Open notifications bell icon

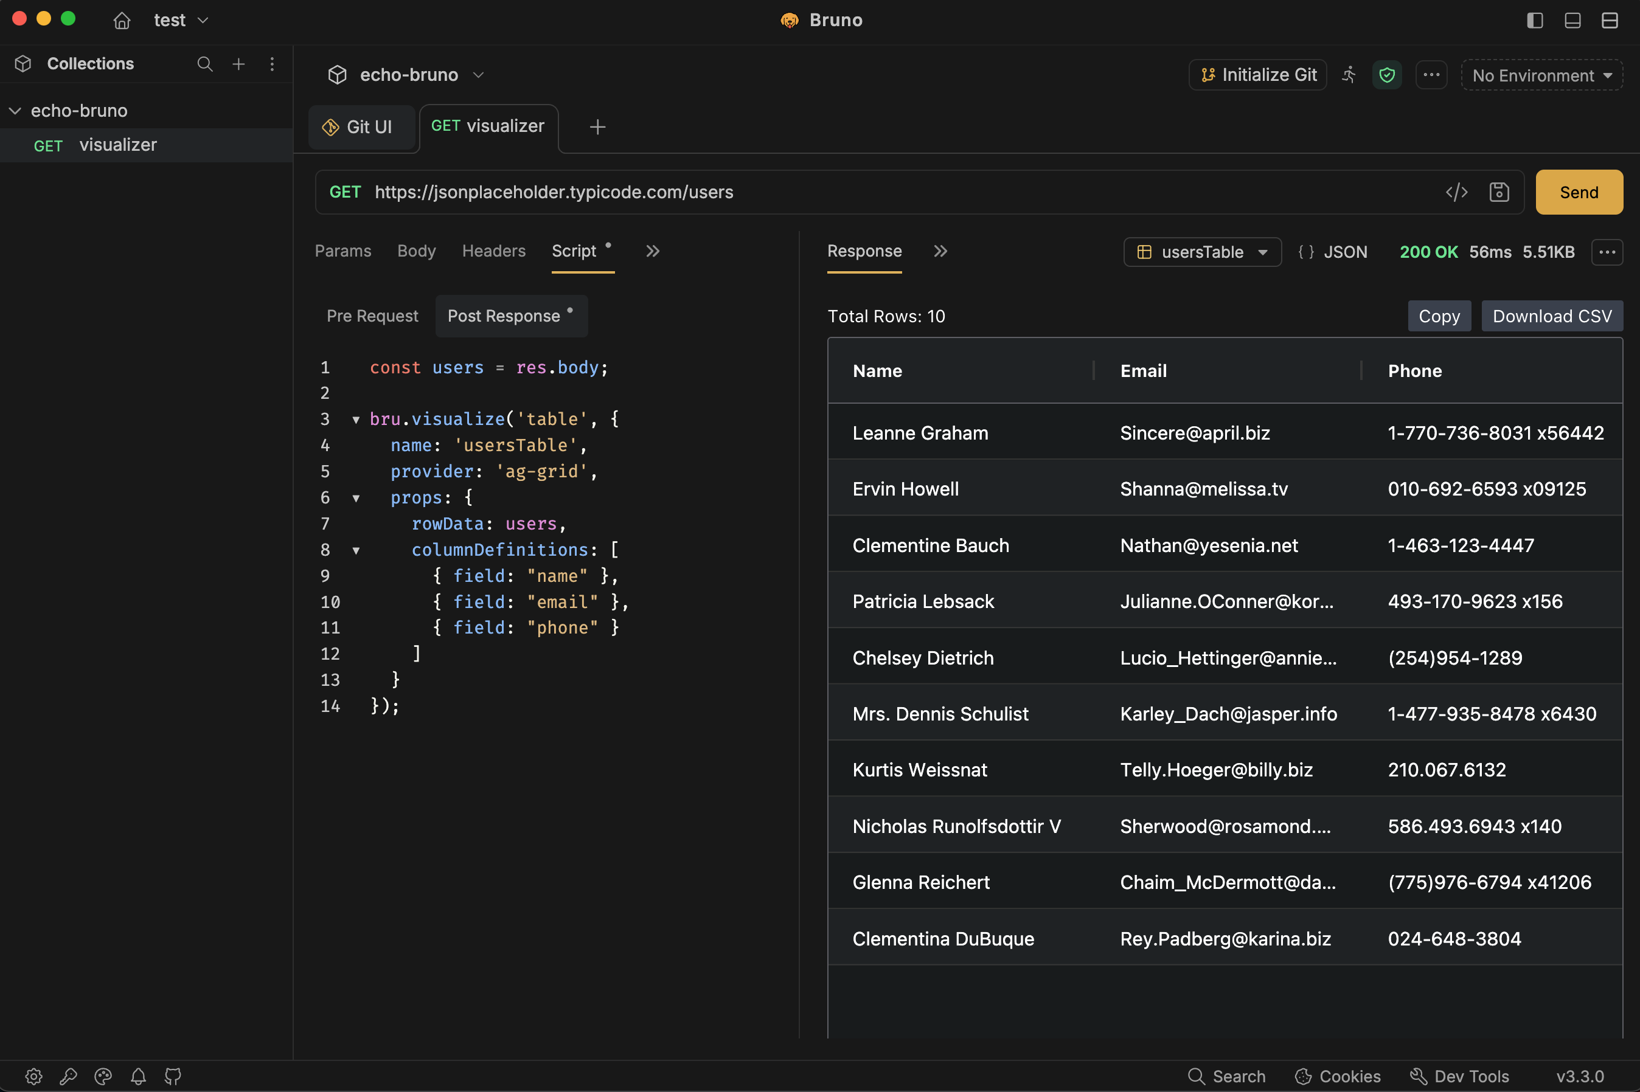click(x=138, y=1077)
